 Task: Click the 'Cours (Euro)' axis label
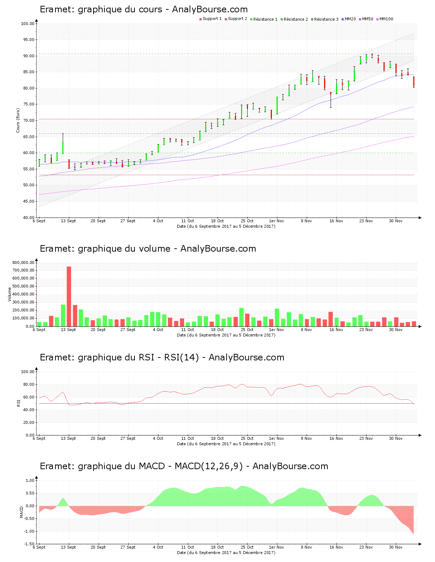click(18, 120)
